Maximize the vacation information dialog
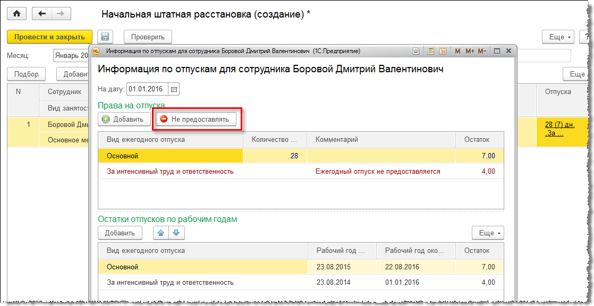The width and height of the screenshot is (594, 306). tap(497, 51)
